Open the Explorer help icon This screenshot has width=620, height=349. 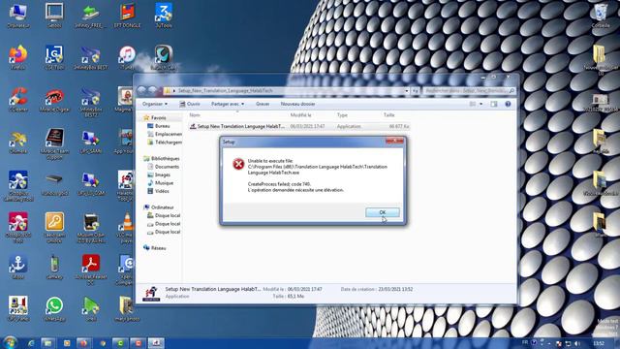click(508, 104)
